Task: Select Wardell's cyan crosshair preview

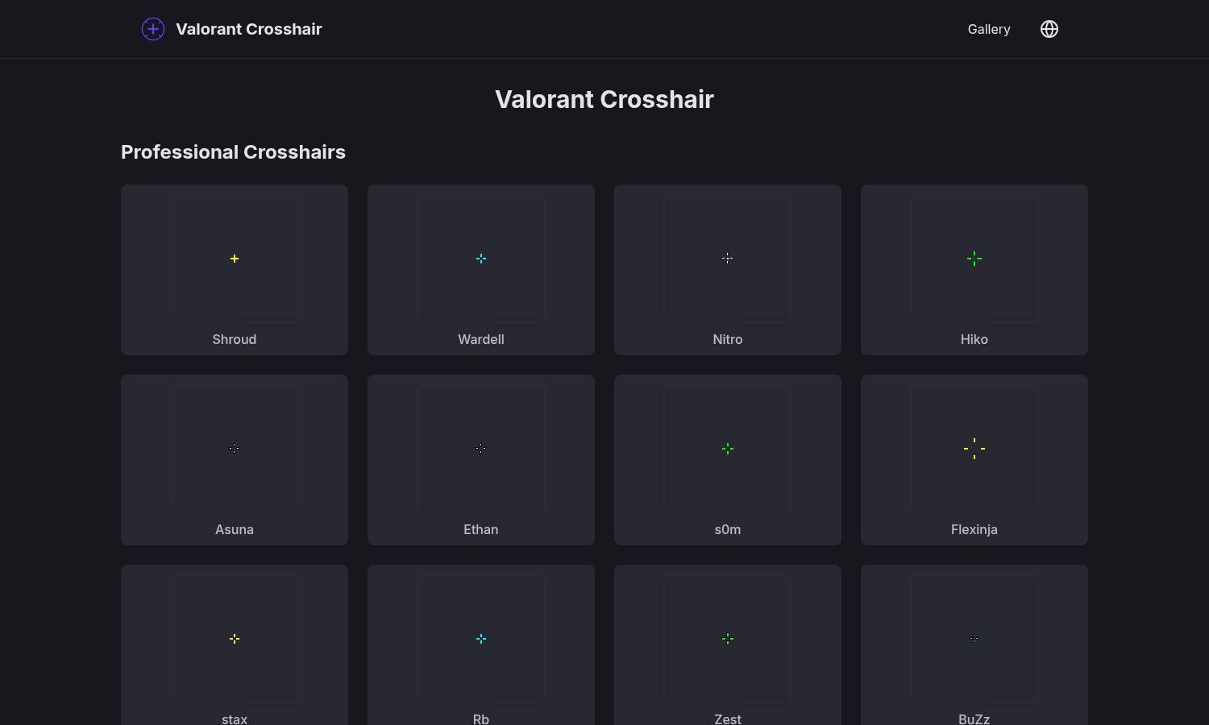Action: 481,259
